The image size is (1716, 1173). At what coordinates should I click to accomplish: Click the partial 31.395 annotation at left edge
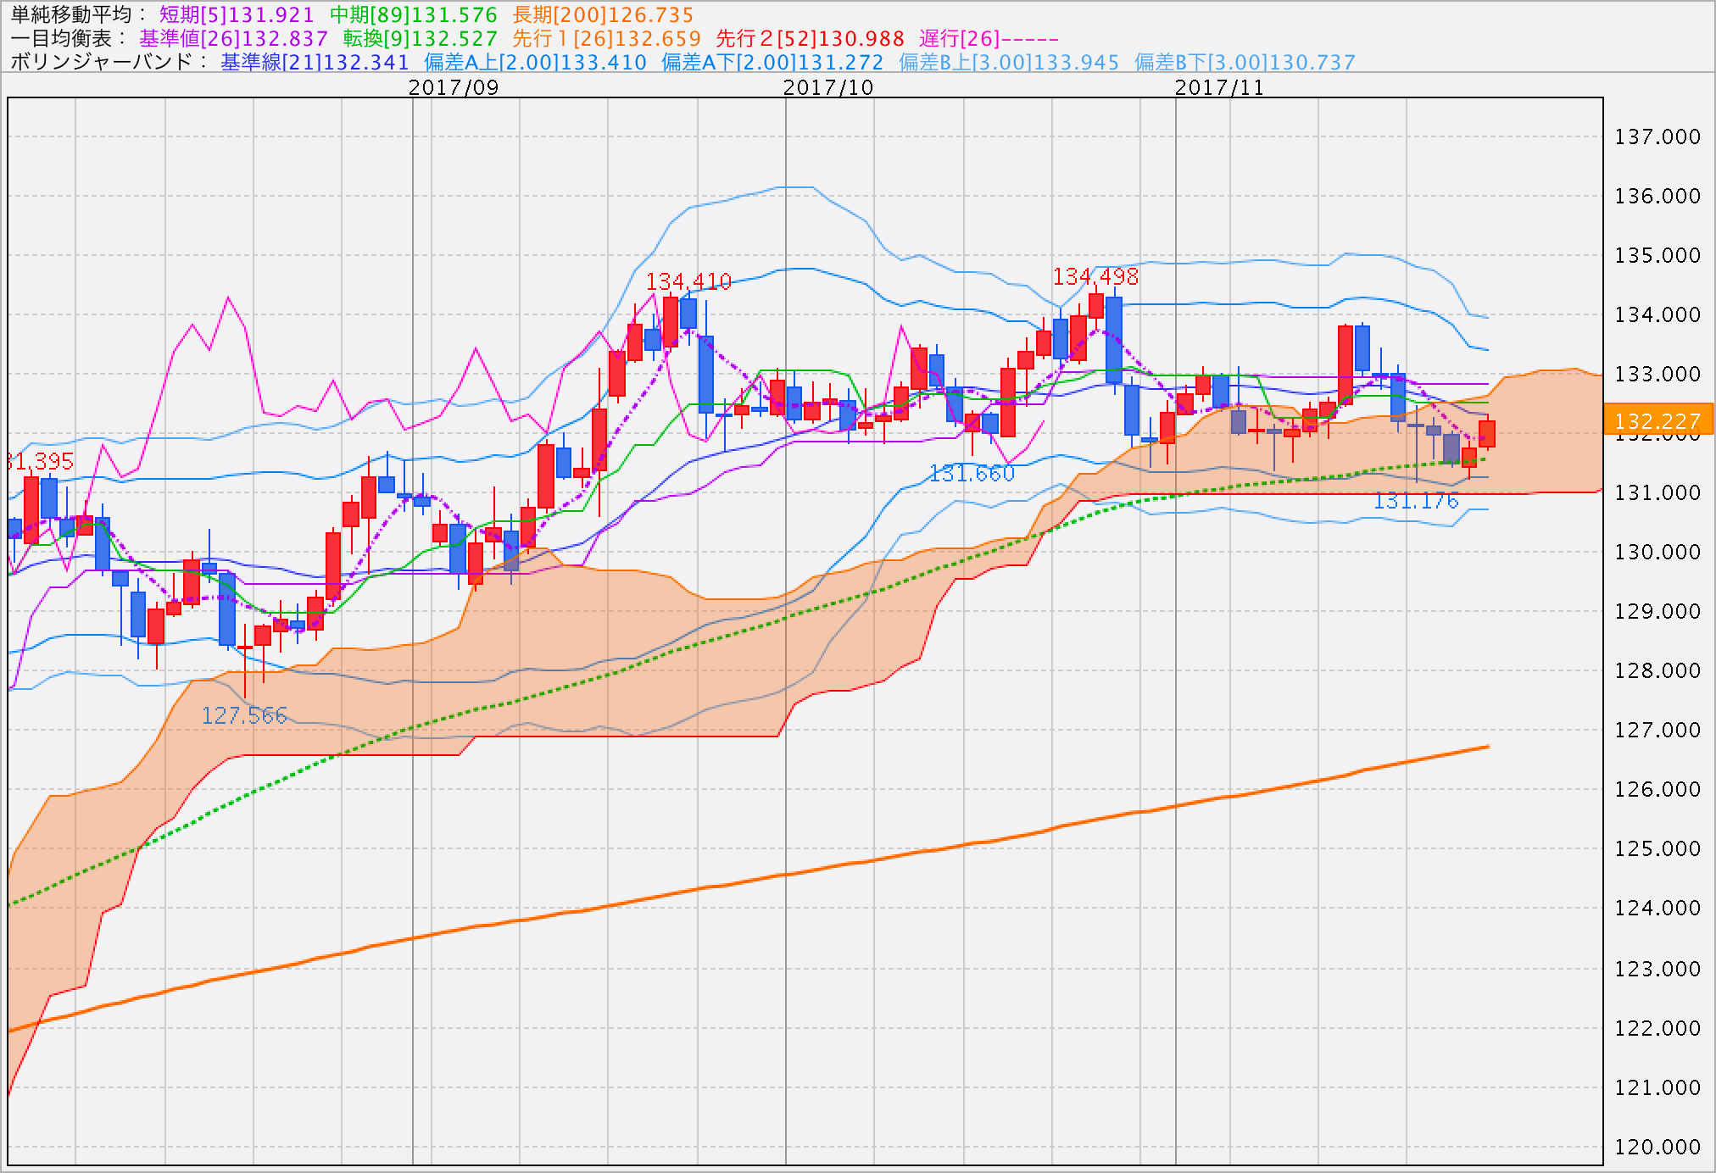click(x=41, y=462)
